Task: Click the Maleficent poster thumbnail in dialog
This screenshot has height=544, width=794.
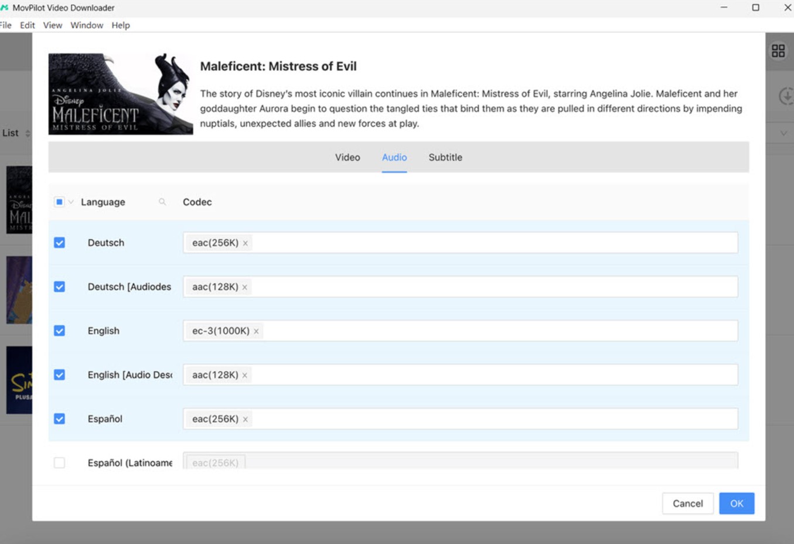Action: 121,94
